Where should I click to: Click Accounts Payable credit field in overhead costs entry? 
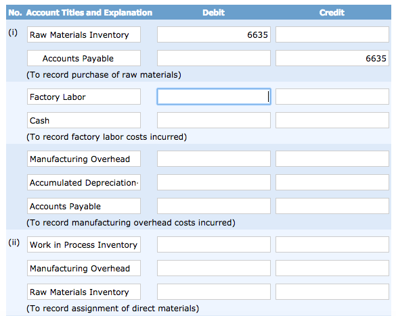[332, 206]
